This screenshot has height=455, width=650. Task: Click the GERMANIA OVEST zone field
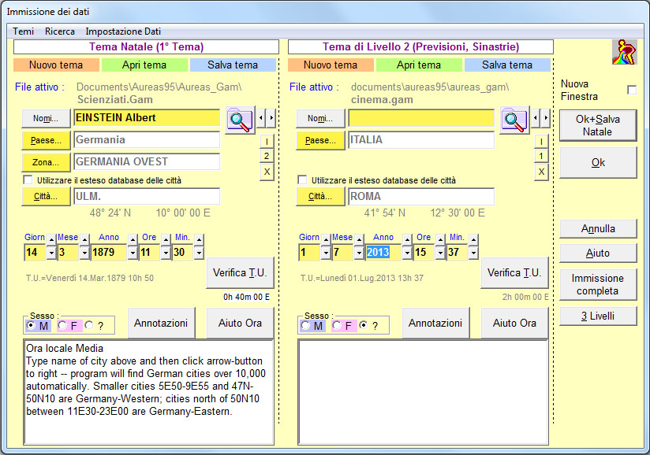coord(147,161)
